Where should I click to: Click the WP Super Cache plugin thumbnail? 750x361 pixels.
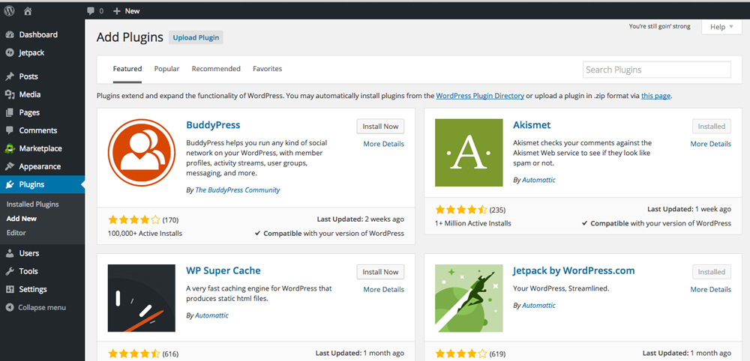pos(142,298)
